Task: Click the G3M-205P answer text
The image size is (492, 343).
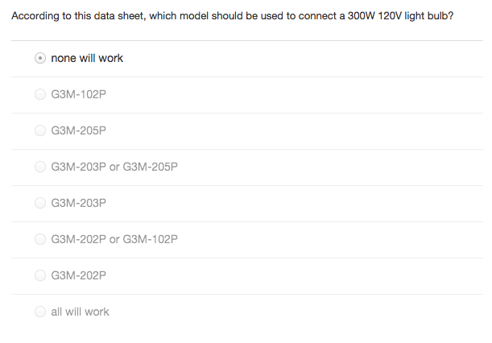Action: [x=78, y=131]
